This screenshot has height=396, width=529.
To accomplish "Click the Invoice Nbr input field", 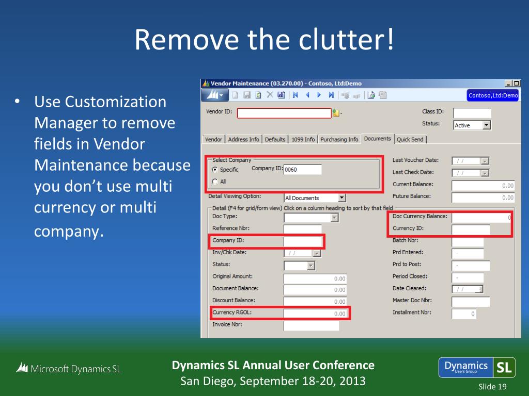I will pyautogui.click(x=312, y=326).
